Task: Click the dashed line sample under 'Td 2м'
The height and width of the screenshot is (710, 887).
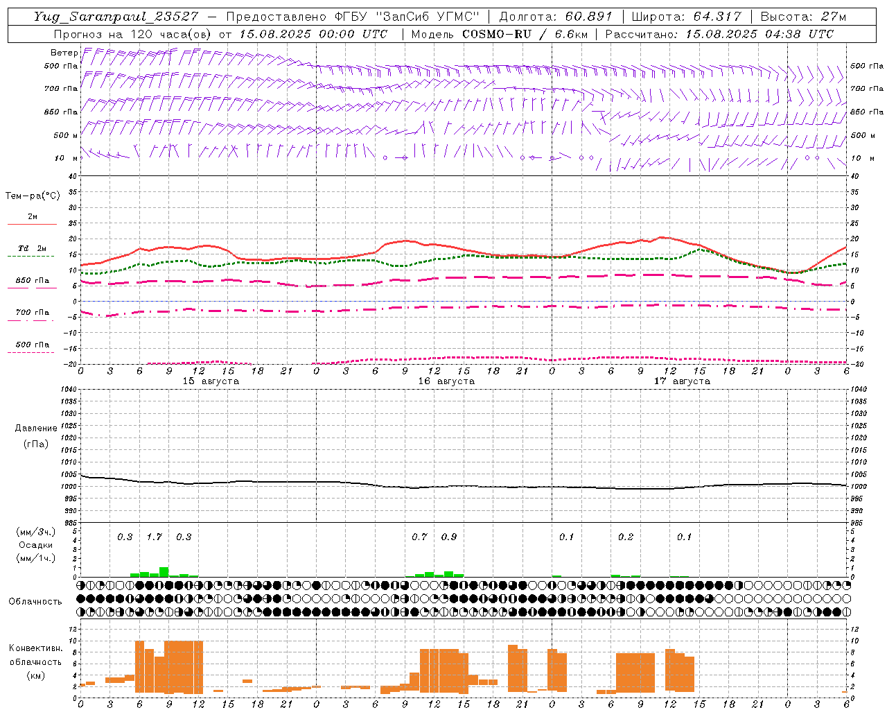Action: [31, 256]
